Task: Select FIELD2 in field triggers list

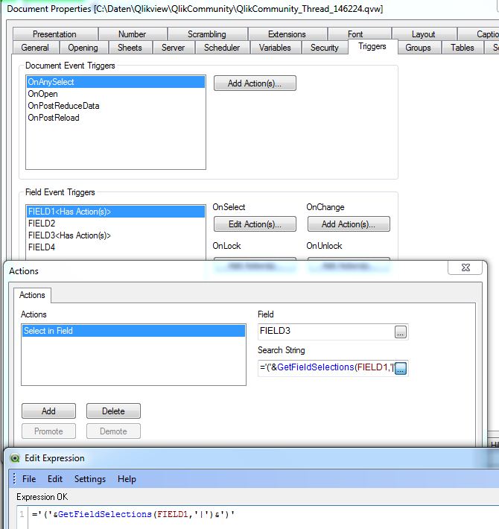Action: pyautogui.click(x=115, y=224)
